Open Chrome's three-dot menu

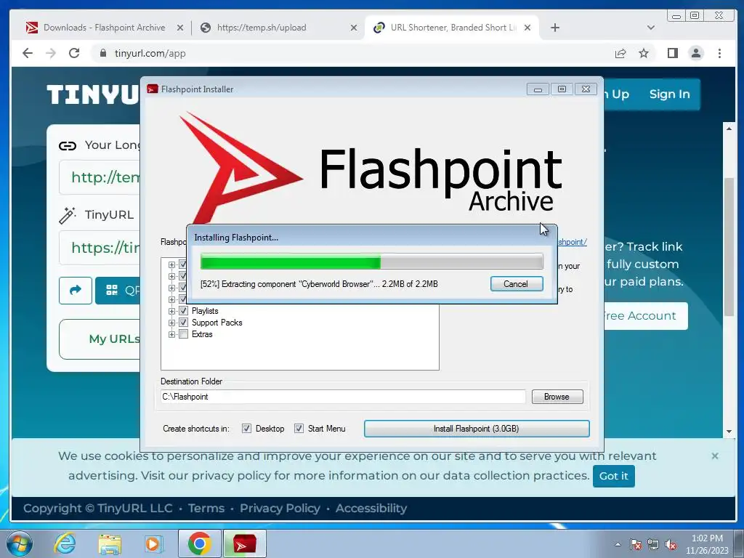719,53
